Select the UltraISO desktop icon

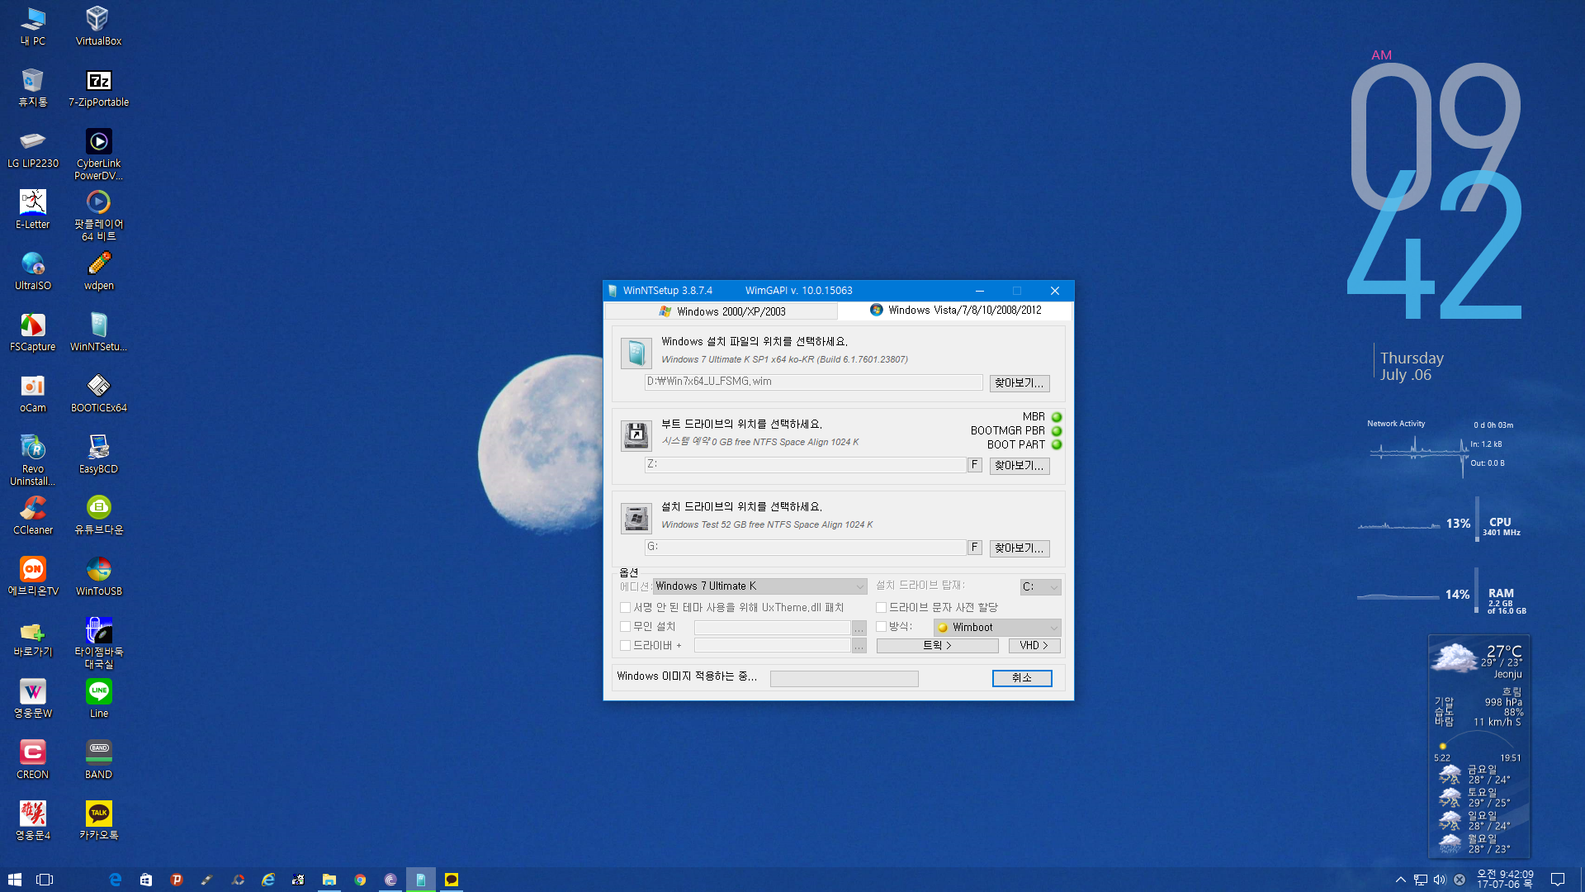[x=33, y=271]
